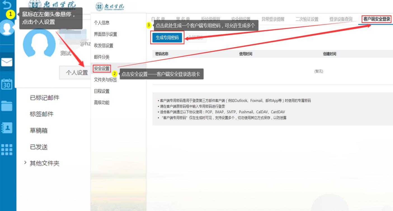Click the 生成专用密码 button
393x211 pixels.
167,38
